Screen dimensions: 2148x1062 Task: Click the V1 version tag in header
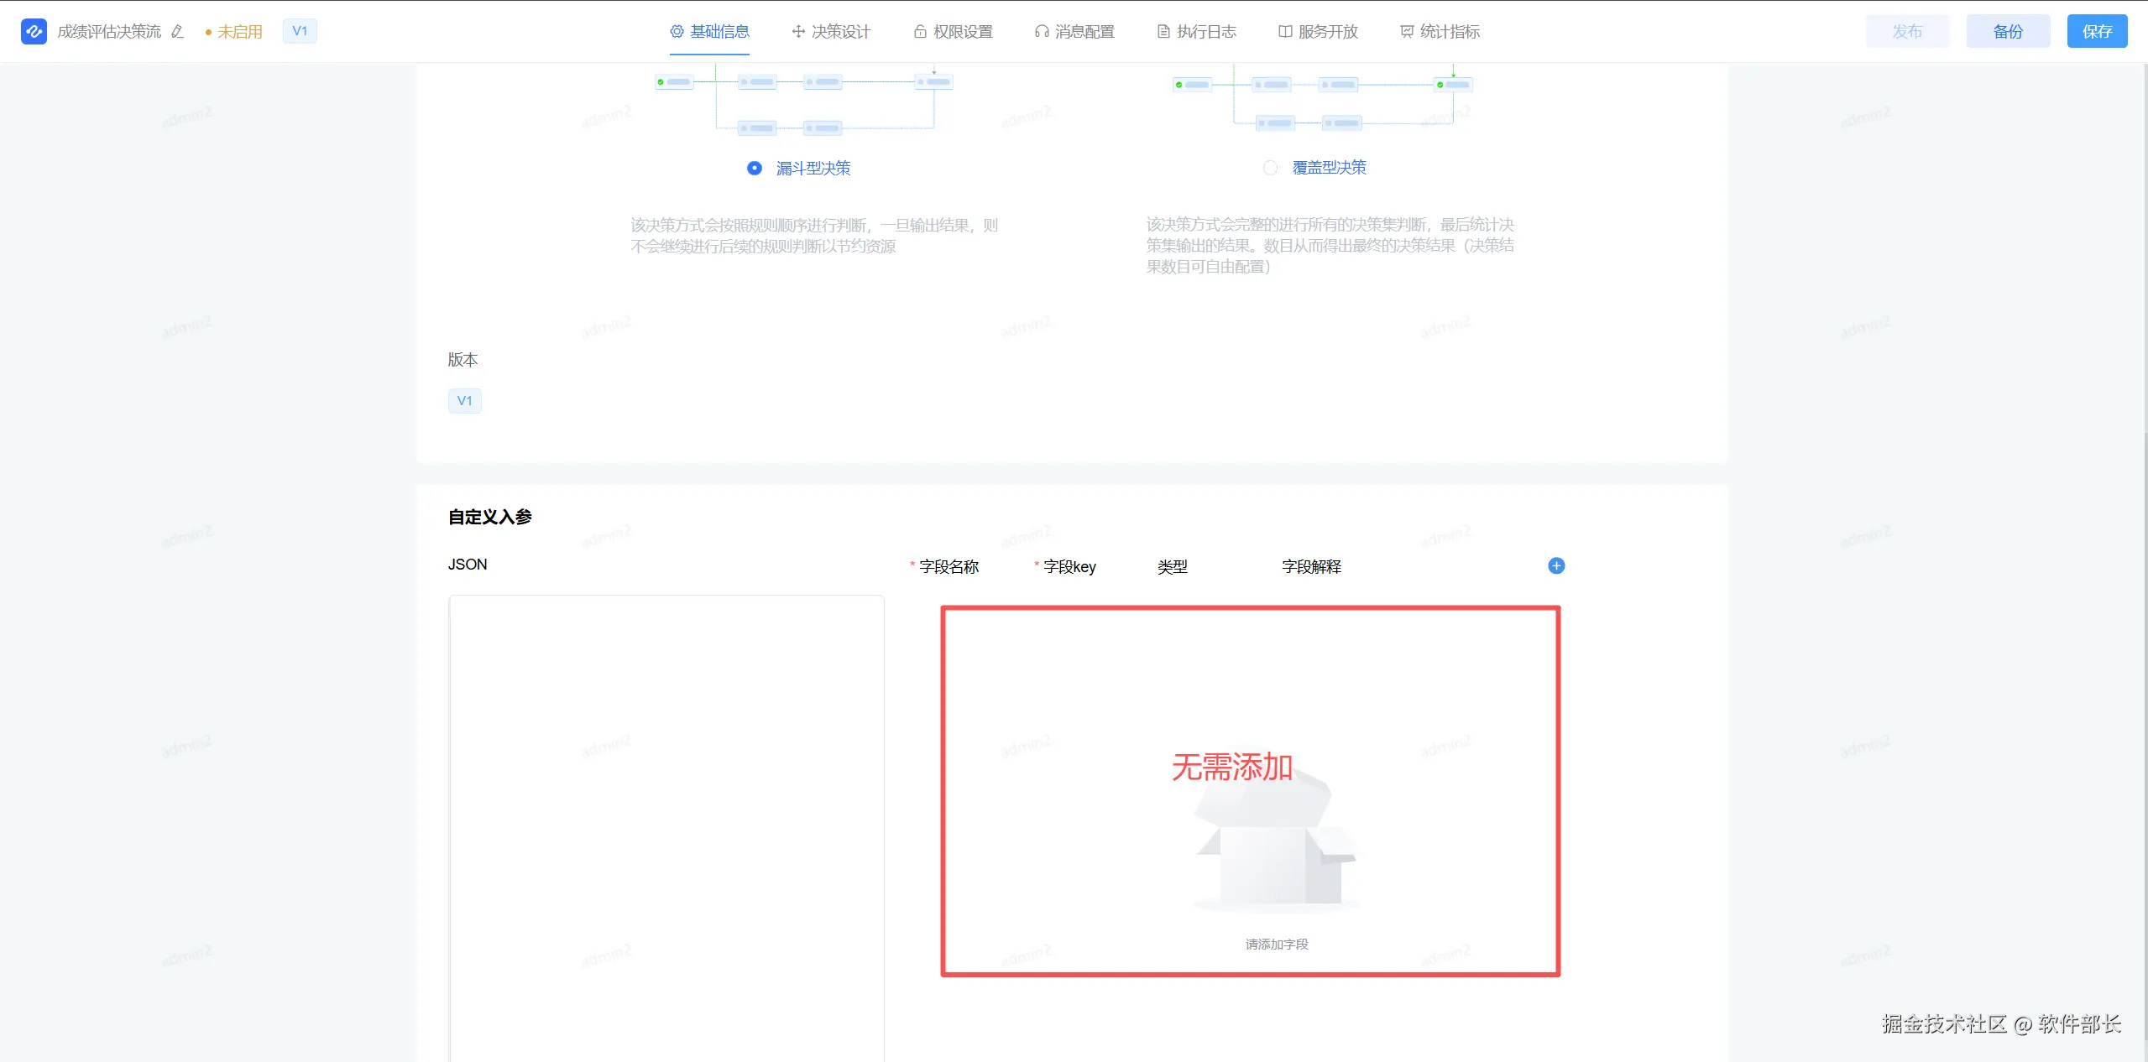(x=300, y=31)
